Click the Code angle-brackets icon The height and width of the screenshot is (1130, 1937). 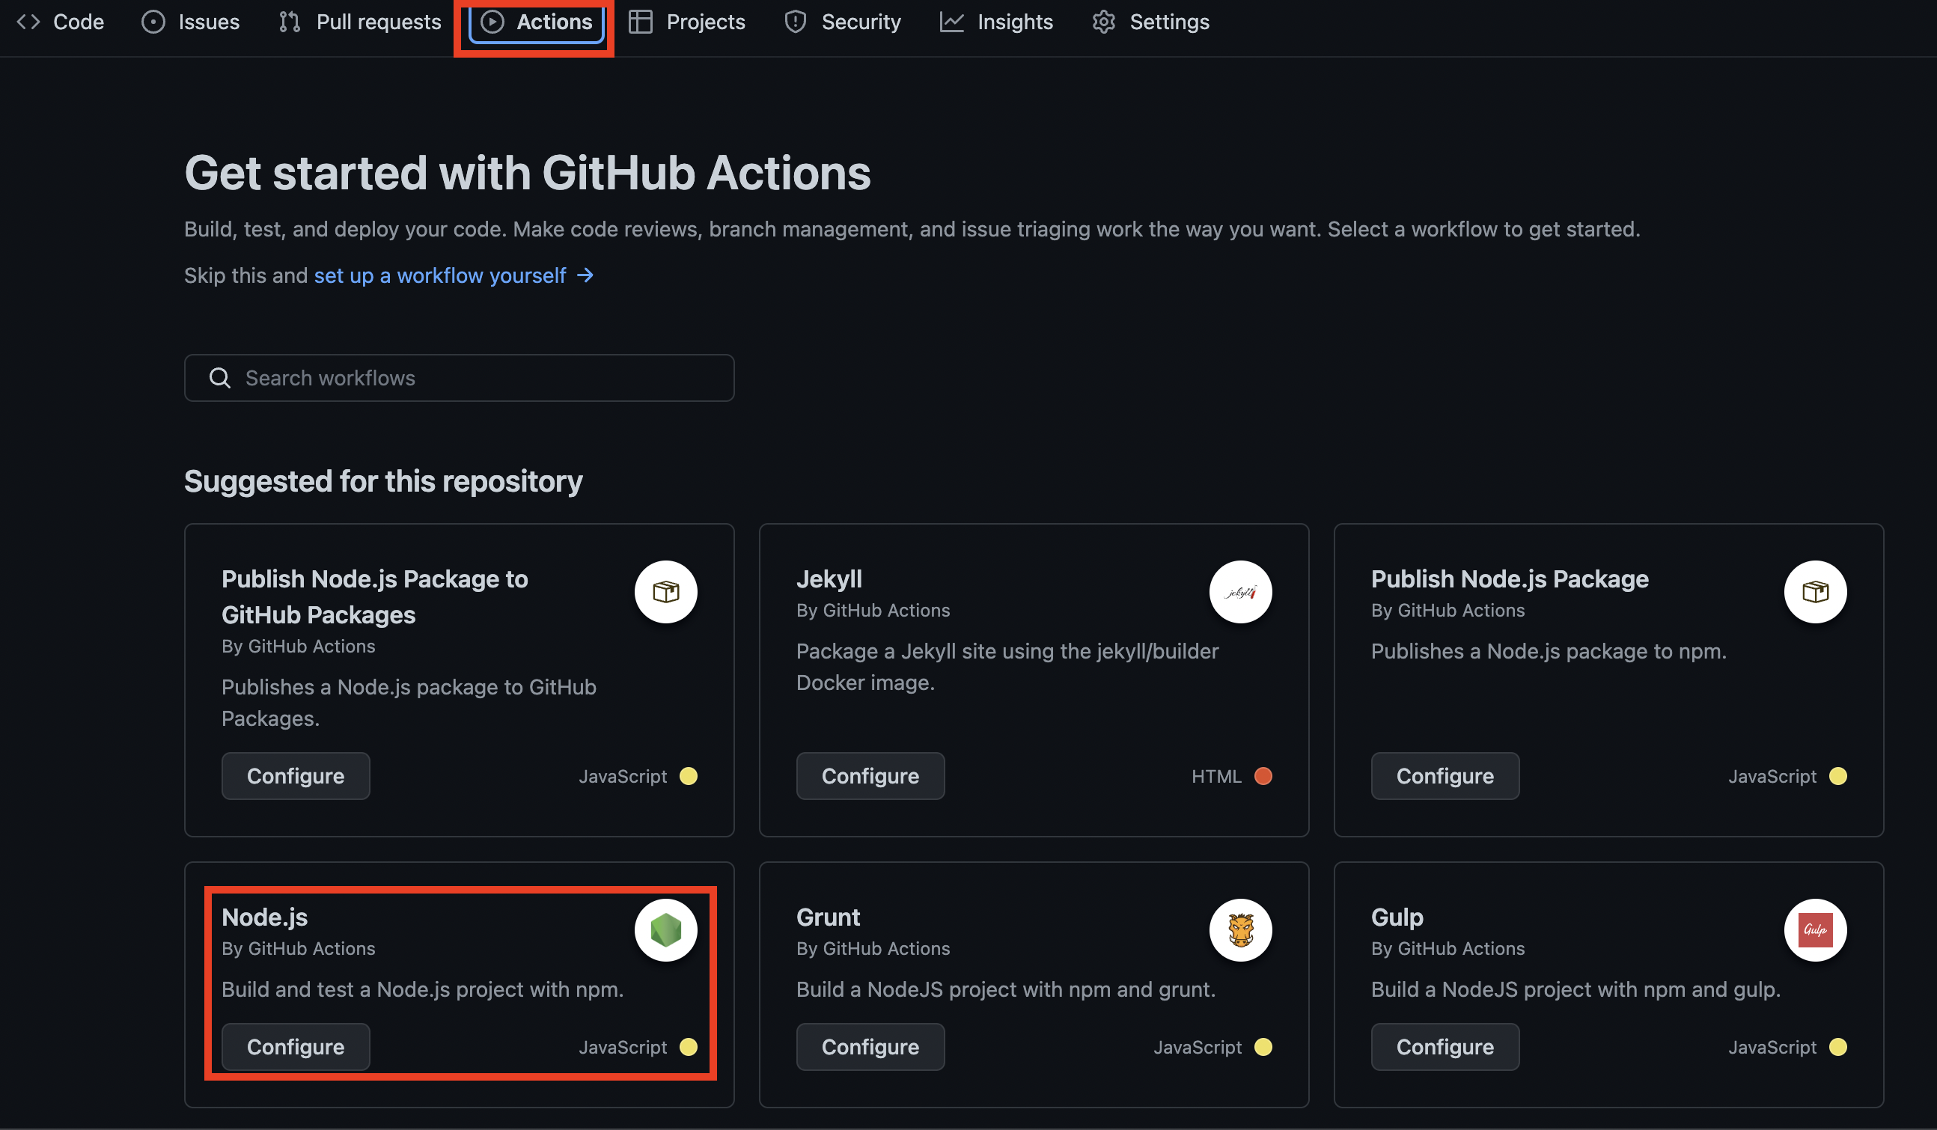[x=28, y=22]
